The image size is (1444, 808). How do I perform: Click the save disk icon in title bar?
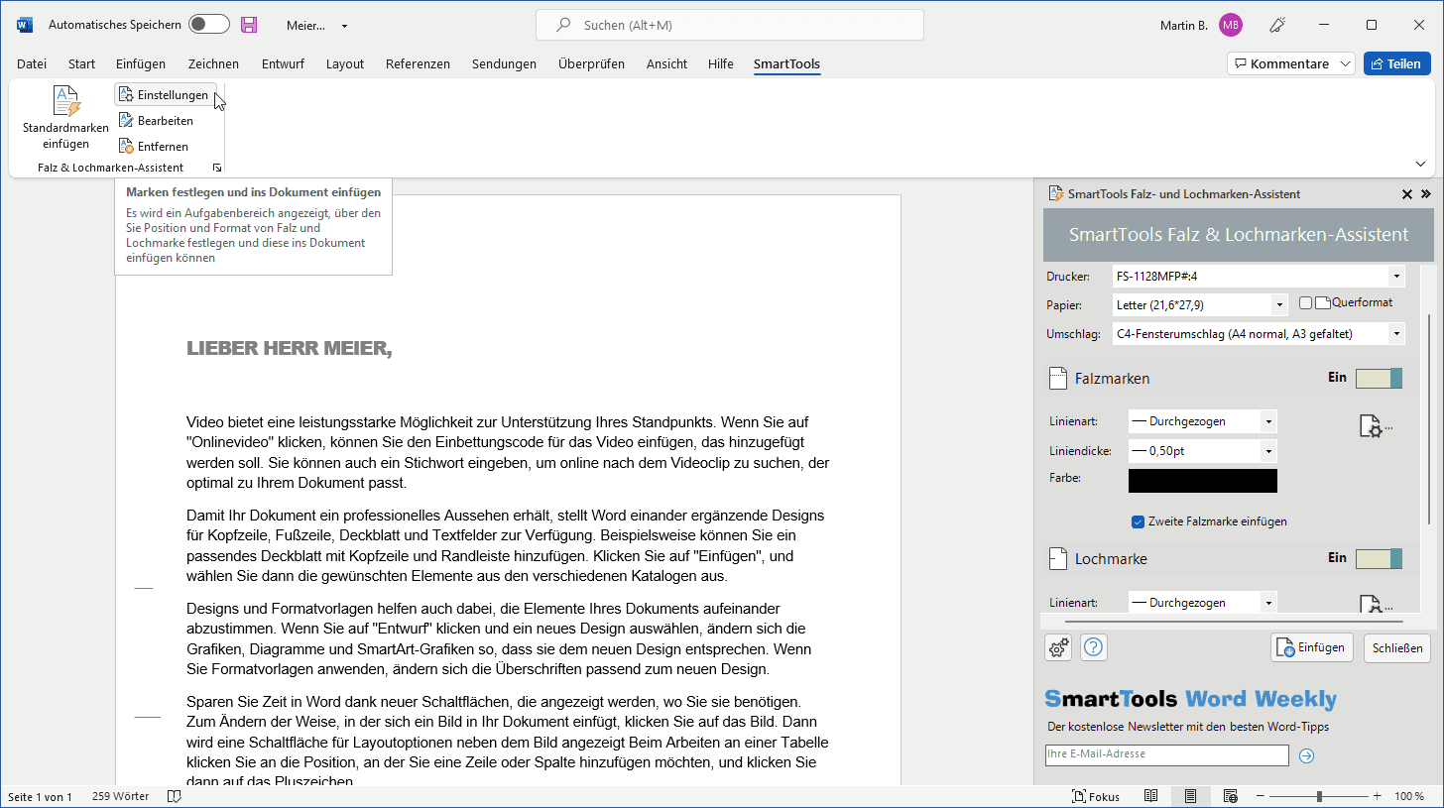(x=249, y=25)
